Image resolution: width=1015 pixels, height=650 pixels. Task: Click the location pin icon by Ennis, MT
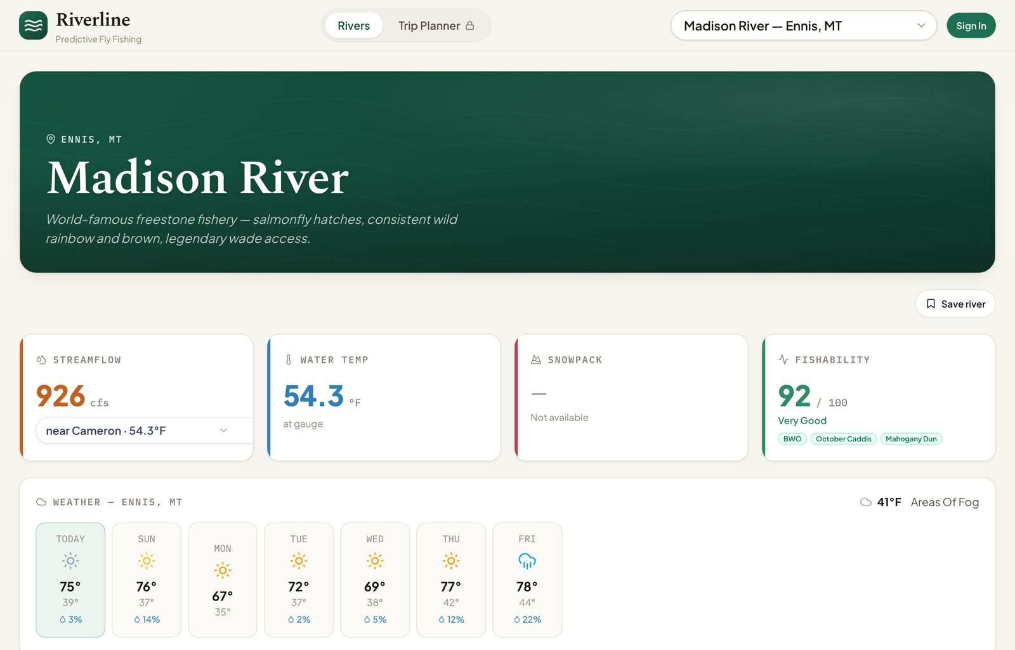(51, 140)
